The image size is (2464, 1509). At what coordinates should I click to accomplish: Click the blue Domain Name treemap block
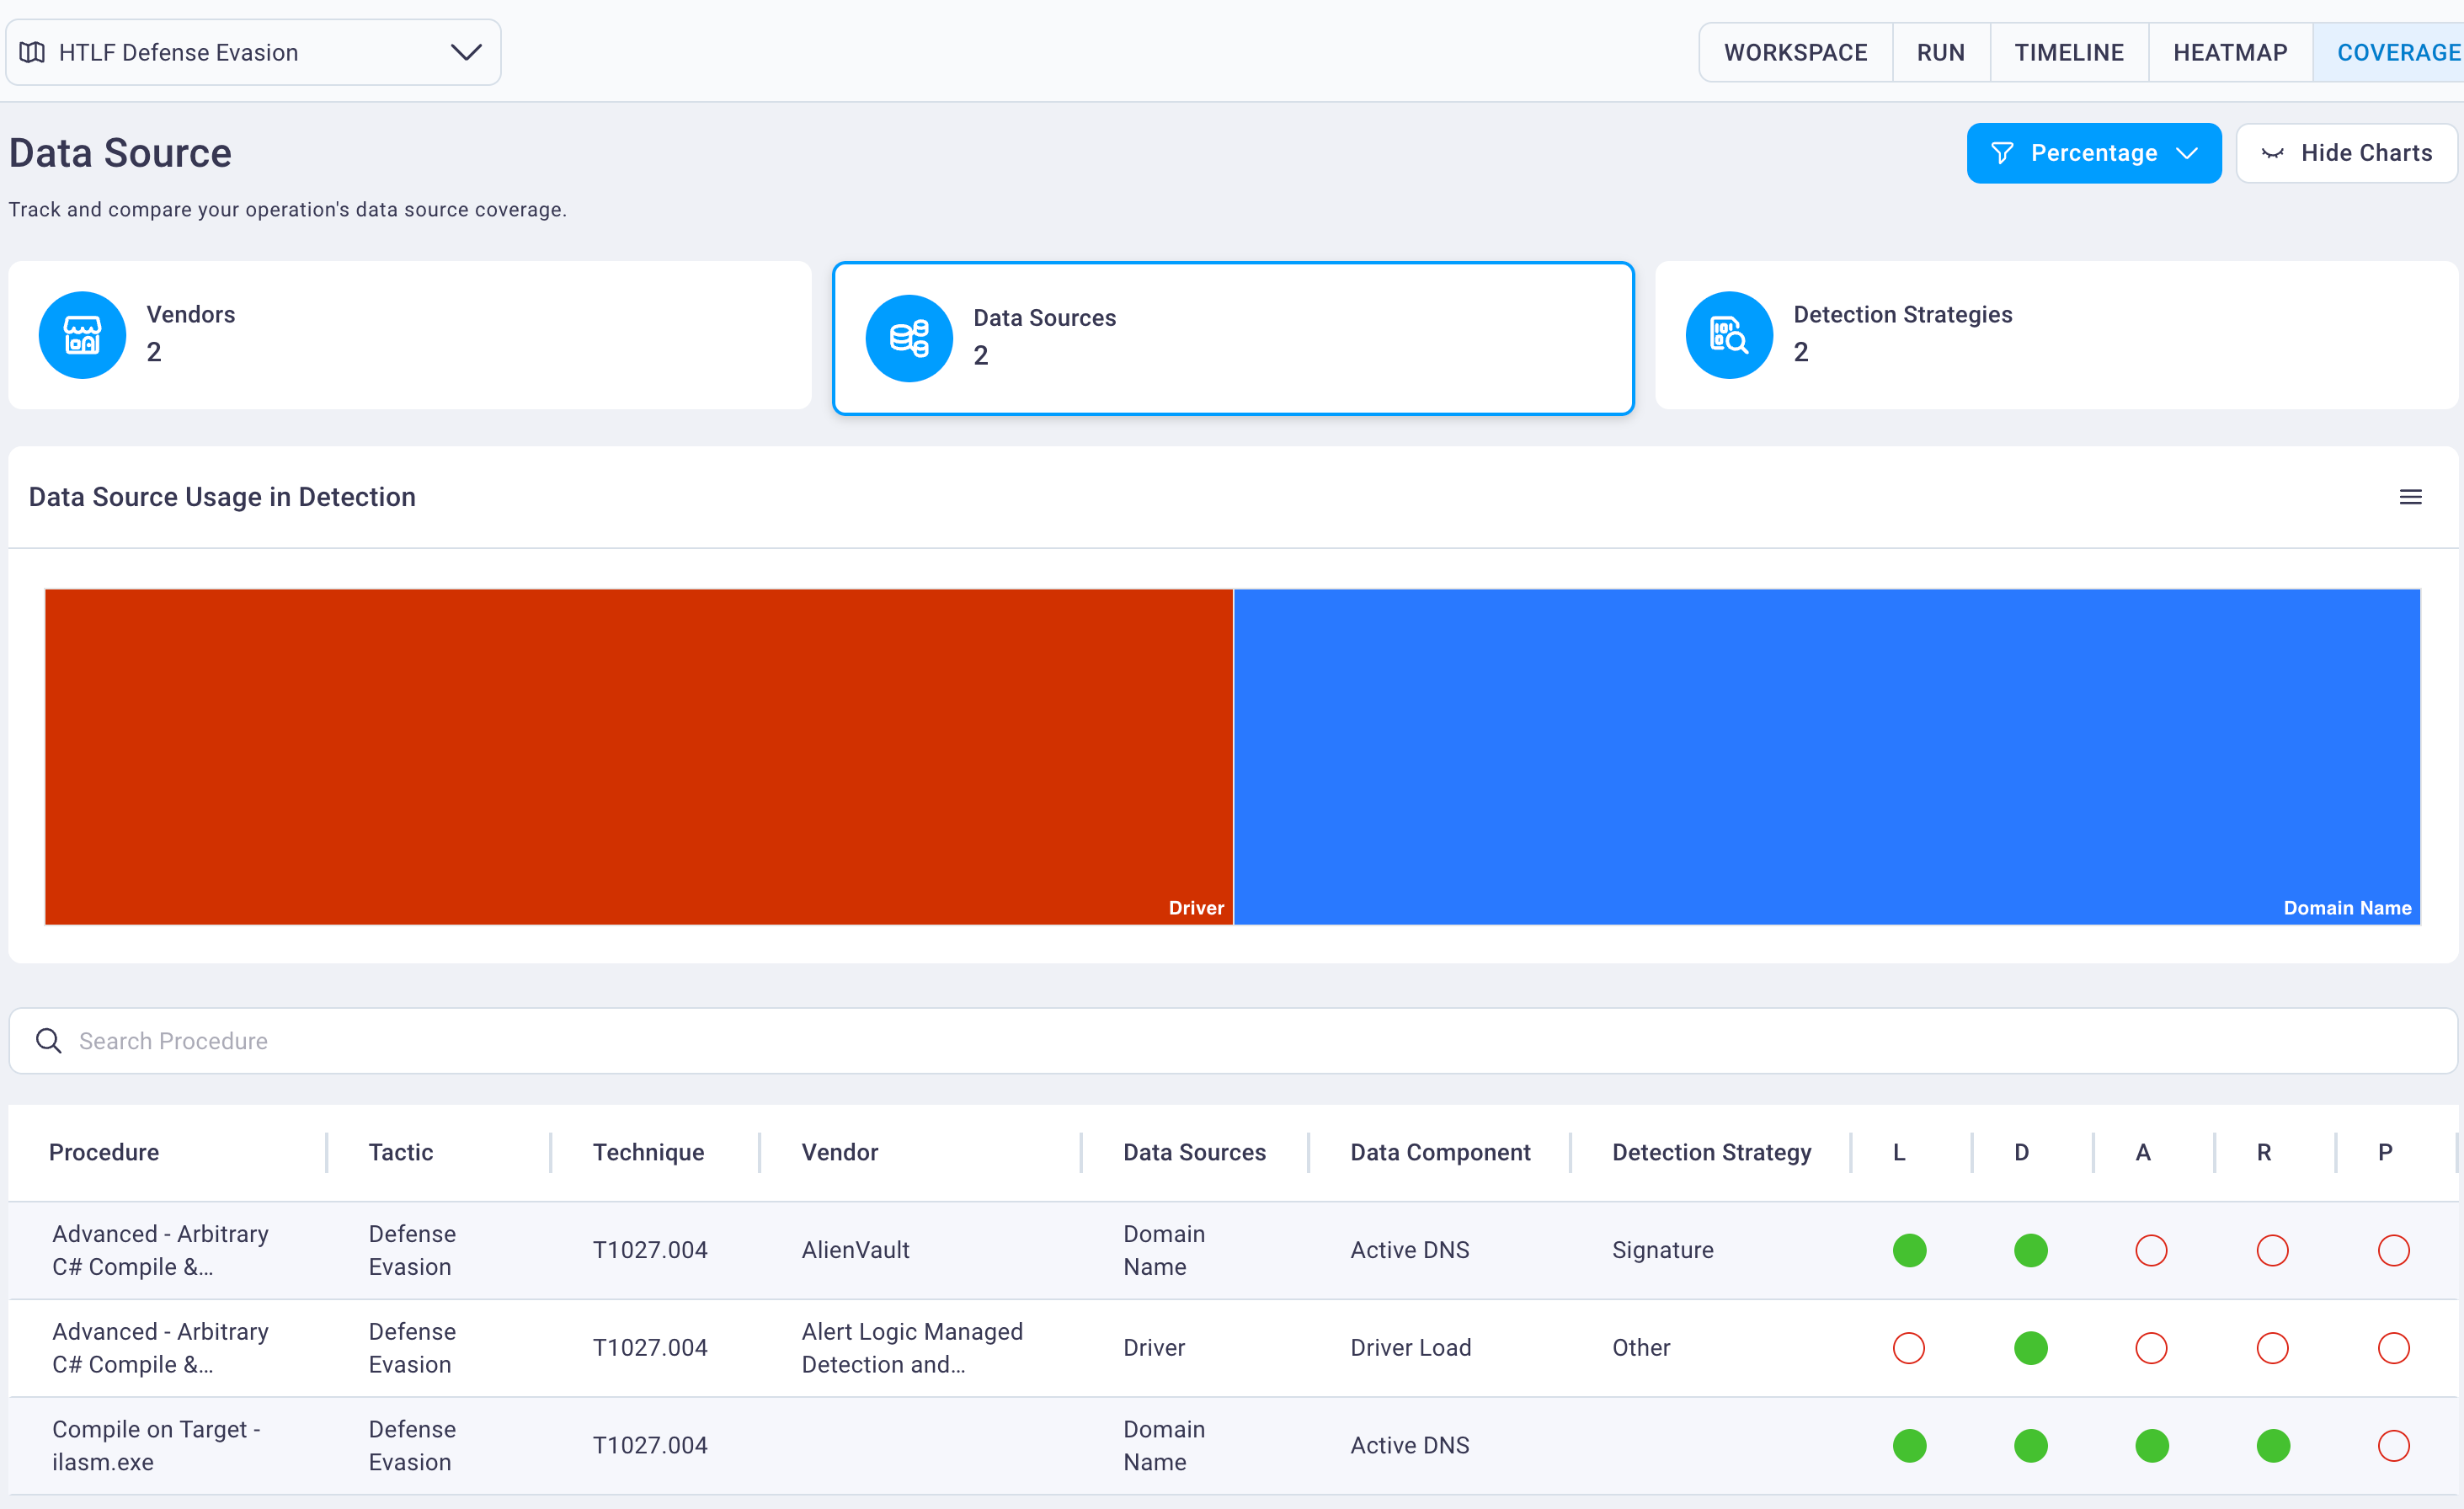(1827, 757)
